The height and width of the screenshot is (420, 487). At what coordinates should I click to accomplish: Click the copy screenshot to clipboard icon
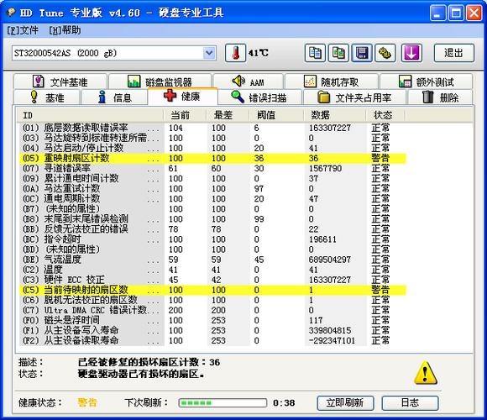click(338, 53)
